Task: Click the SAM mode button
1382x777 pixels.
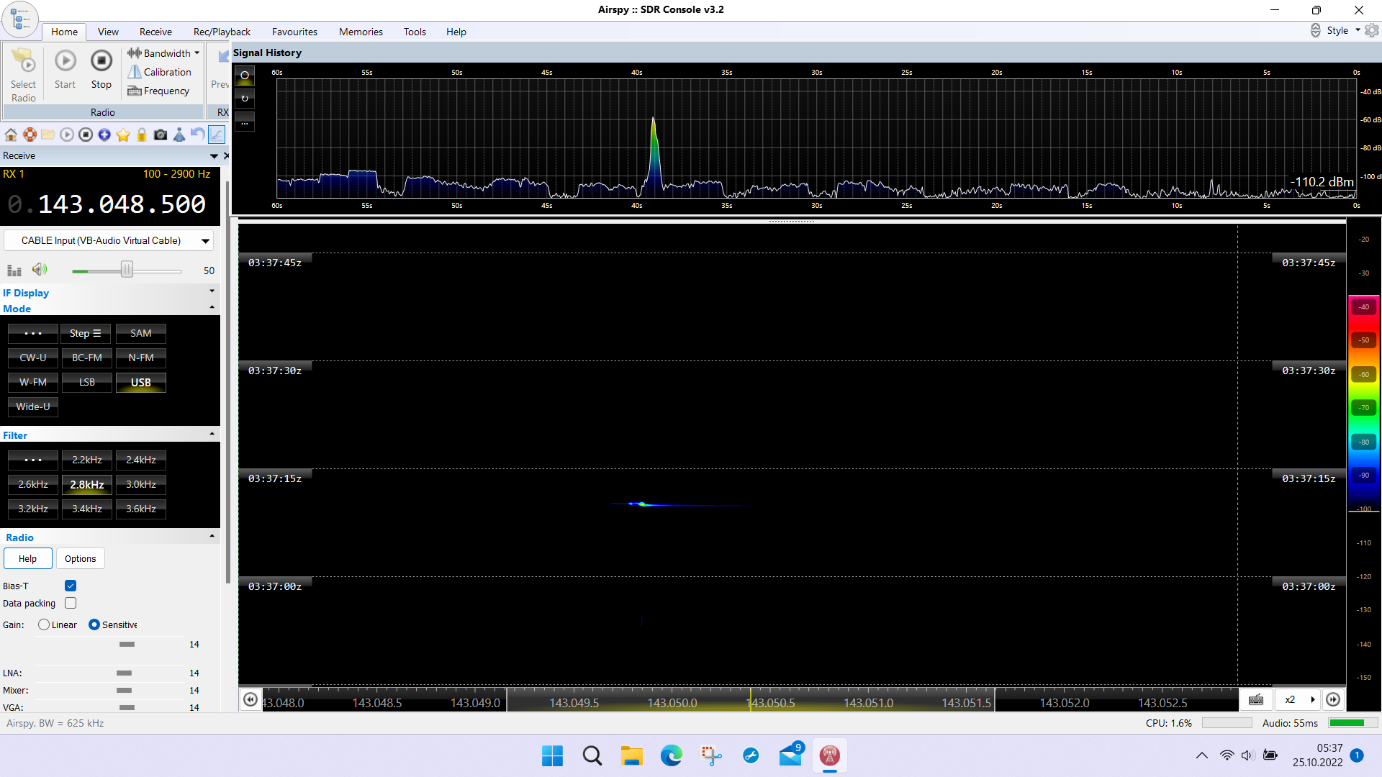Action: pos(141,333)
